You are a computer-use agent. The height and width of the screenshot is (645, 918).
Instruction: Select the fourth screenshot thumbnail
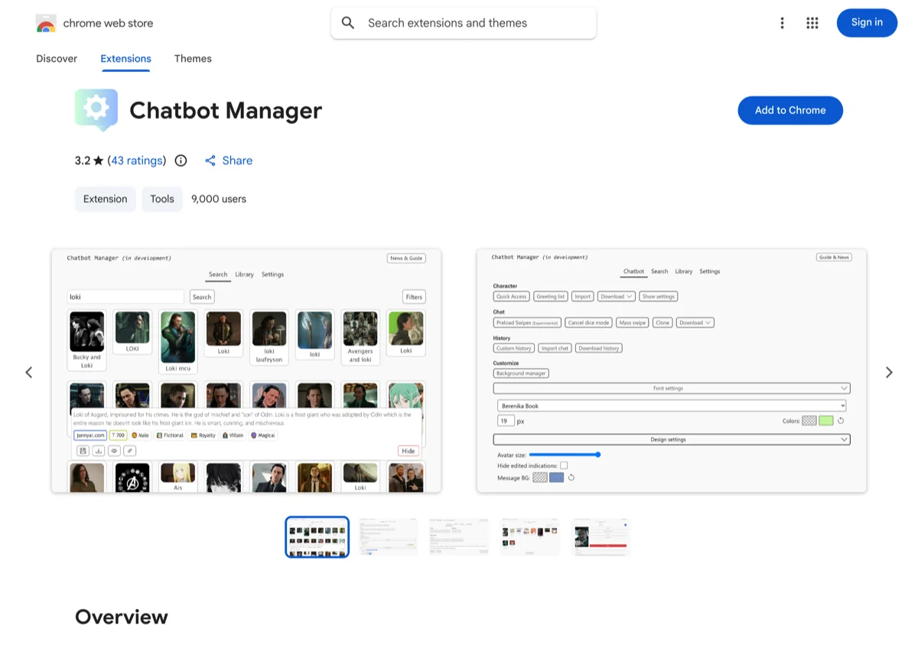point(529,536)
